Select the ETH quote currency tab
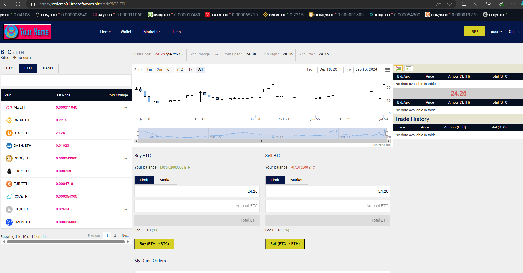Image resolution: width=523 pixels, height=273 pixels. (28, 68)
